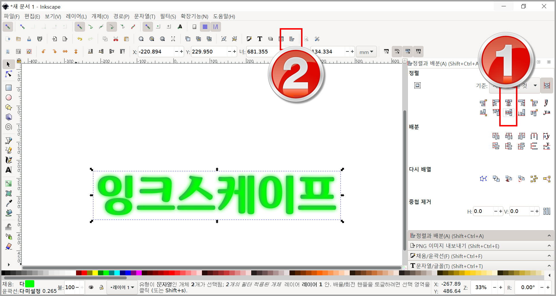Open the 기준 relative-to dropdown

pyautogui.click(x=514, y=86)
